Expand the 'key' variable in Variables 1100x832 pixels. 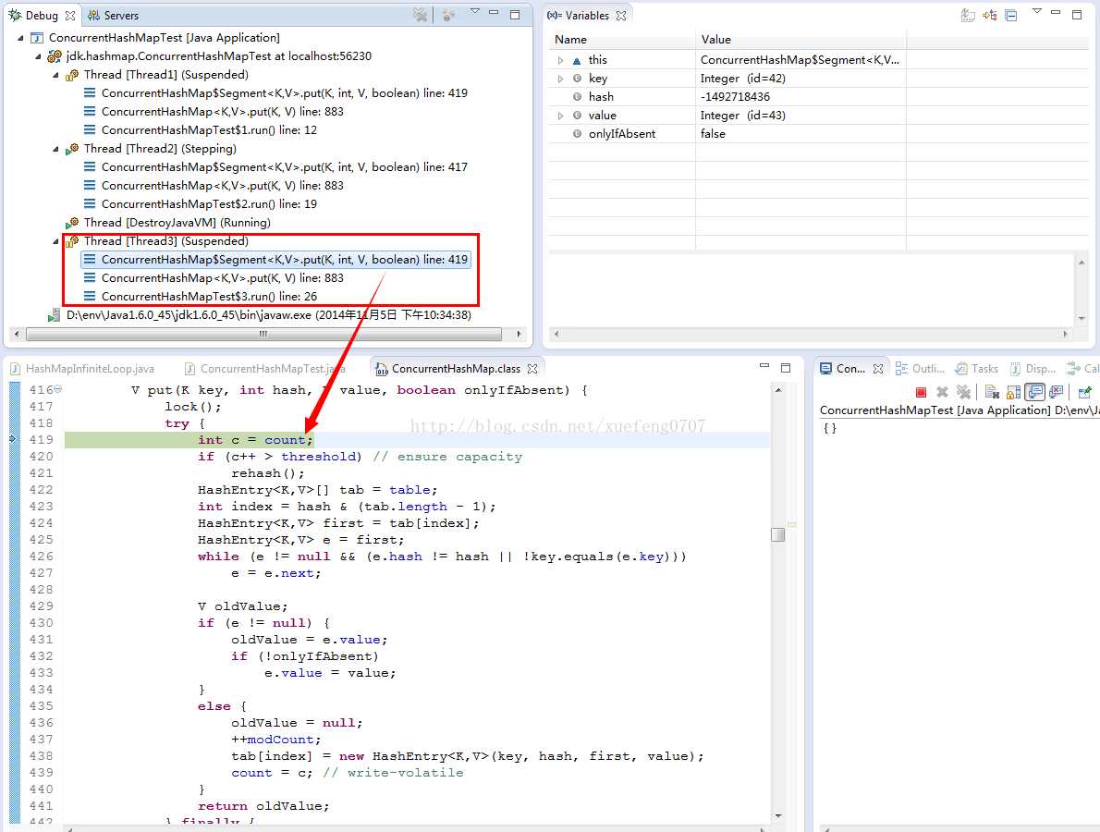click(x=560, y=79)
